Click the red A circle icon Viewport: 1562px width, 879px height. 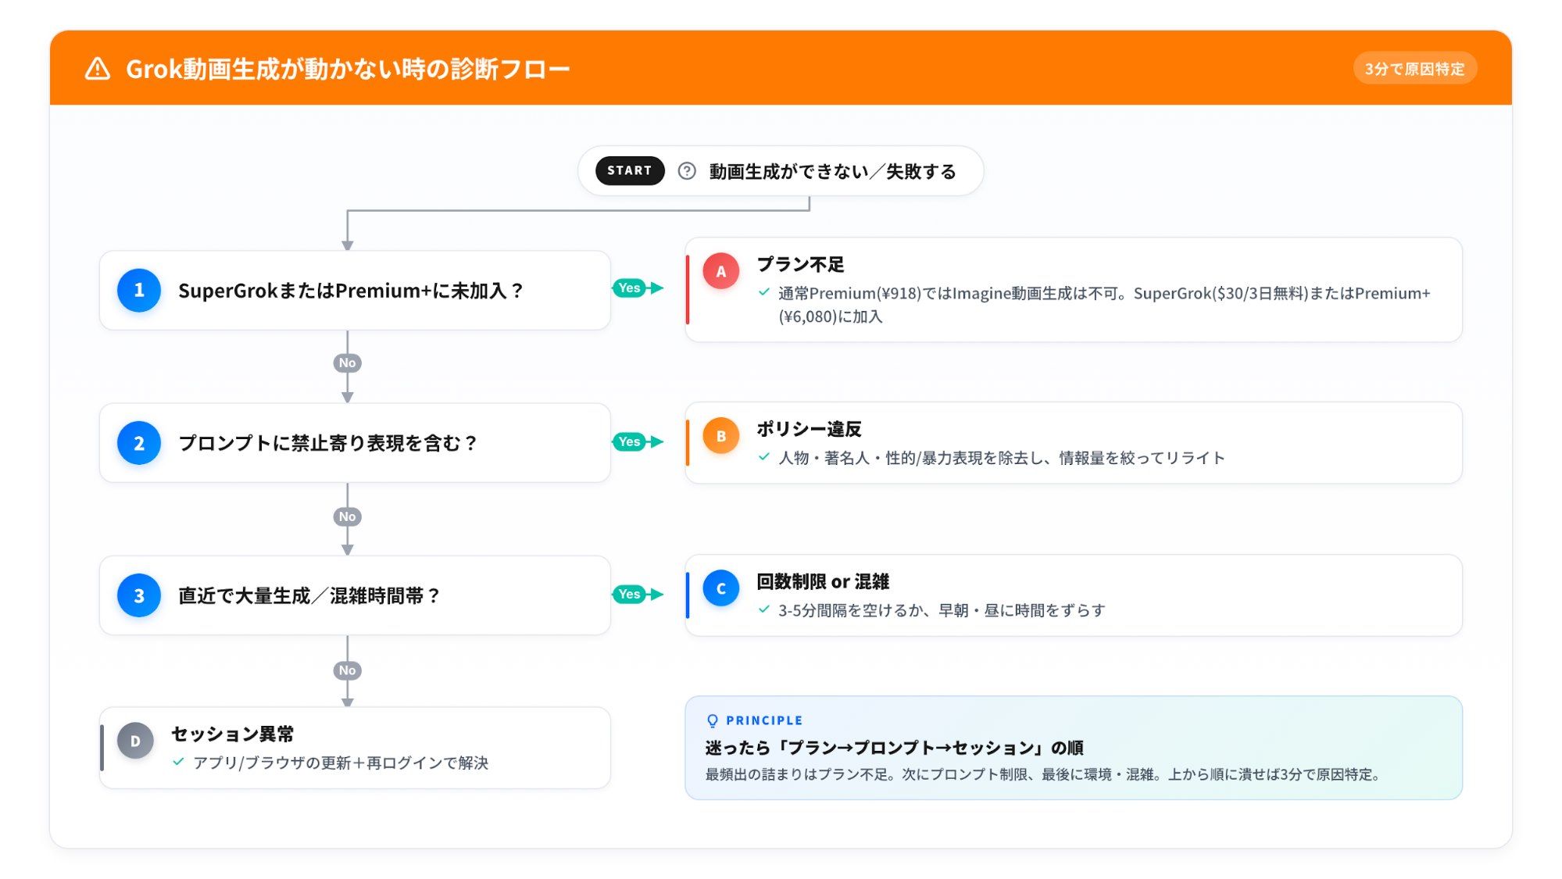pyautogui.click(x=721, y=271)
